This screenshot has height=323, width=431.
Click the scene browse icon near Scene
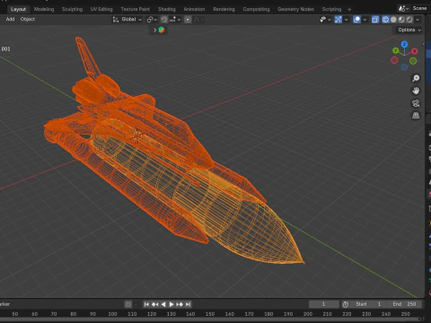403,8
